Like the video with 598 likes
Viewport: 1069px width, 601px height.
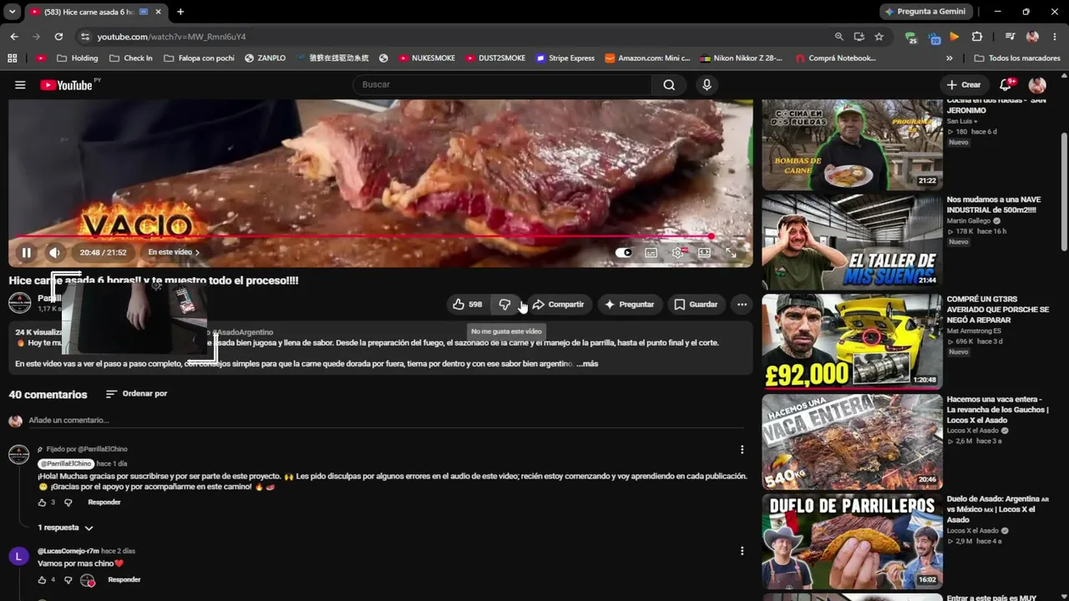coord(467,305)
